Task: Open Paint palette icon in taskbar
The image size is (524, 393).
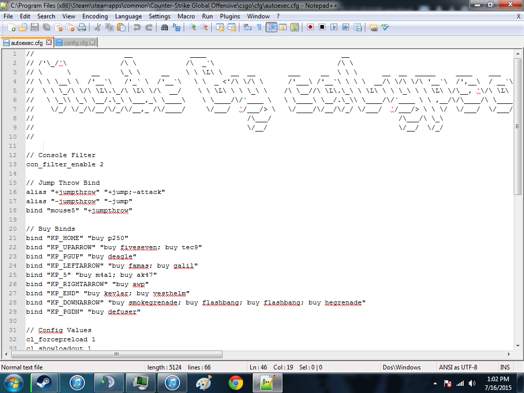Action: click(x=204, y=383)
